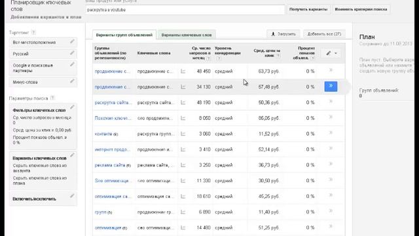Edit Варианты ключевых слов sidebar pencil icon
Screen dimensions: 419x236
(72, 155)
